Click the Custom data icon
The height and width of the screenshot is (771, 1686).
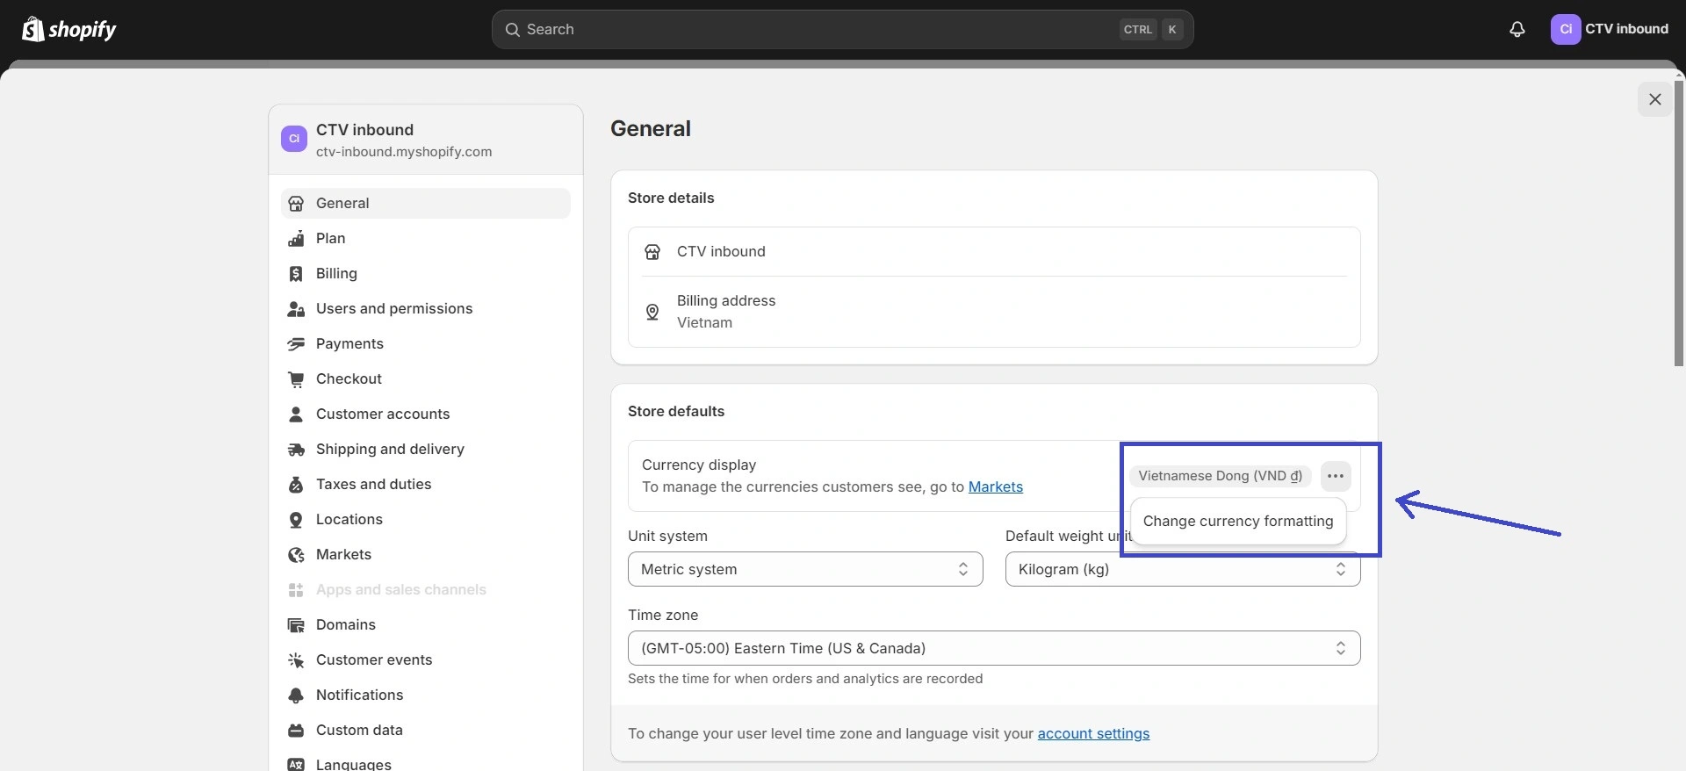tap(296, 731)
